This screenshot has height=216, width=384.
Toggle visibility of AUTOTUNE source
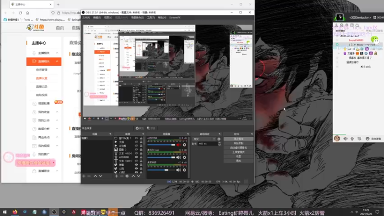136,157
